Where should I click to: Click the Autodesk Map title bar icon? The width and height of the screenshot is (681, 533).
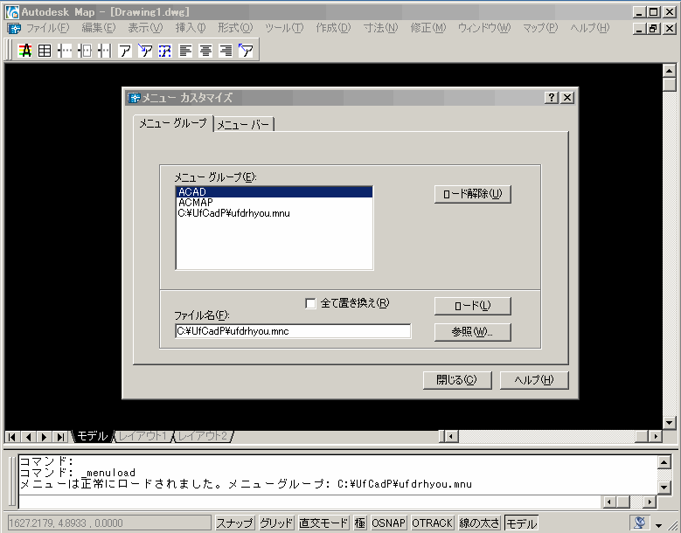click(x=12, y=11)
